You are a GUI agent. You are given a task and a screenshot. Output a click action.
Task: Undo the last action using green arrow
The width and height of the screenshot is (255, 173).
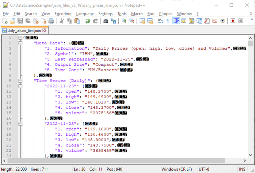(88, 21)
